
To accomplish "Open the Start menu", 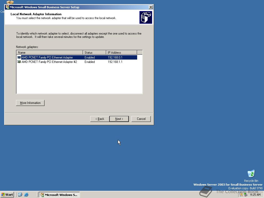I will click(7, 195).
